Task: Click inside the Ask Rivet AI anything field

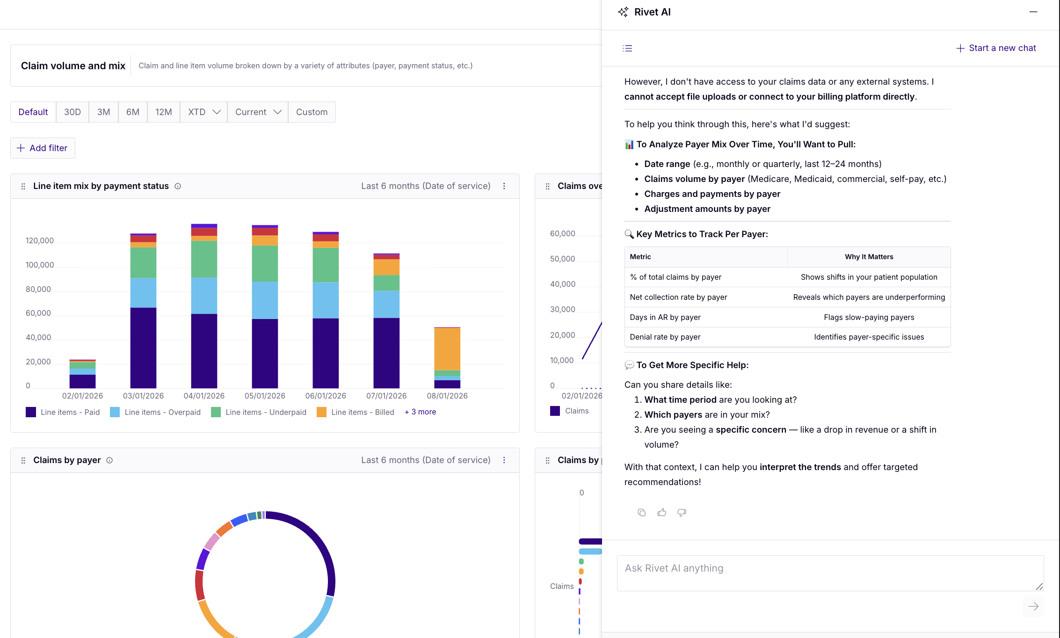Action: (x=830, y=573)
